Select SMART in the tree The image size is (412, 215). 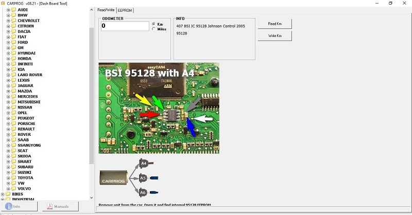(x=24, y=162)
